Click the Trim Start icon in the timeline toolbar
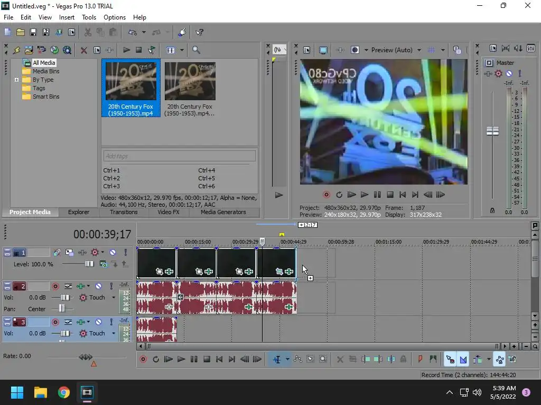 click(366, 359)
